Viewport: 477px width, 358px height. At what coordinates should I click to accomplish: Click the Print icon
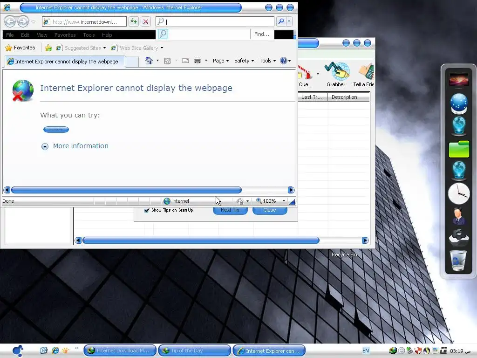pos(198,61)
